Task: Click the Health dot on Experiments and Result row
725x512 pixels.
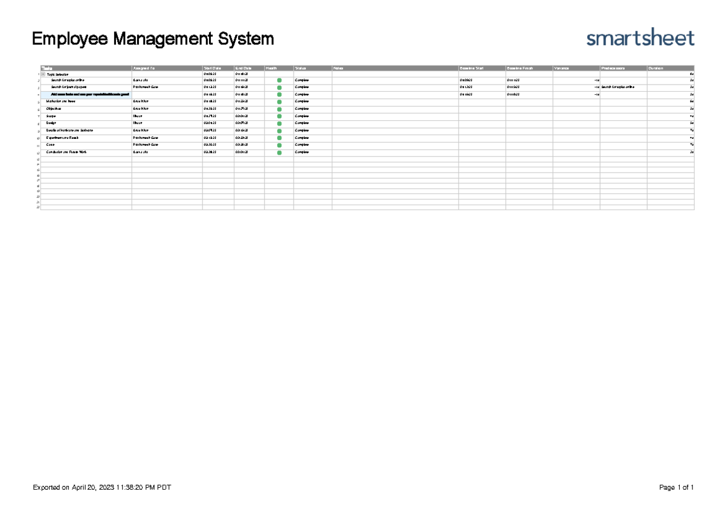Action: pyautogui.click(x=279, y=137)
